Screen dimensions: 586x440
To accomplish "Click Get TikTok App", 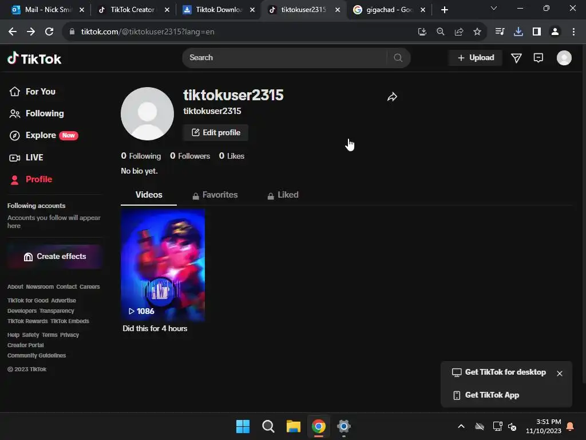I will 485,395.
